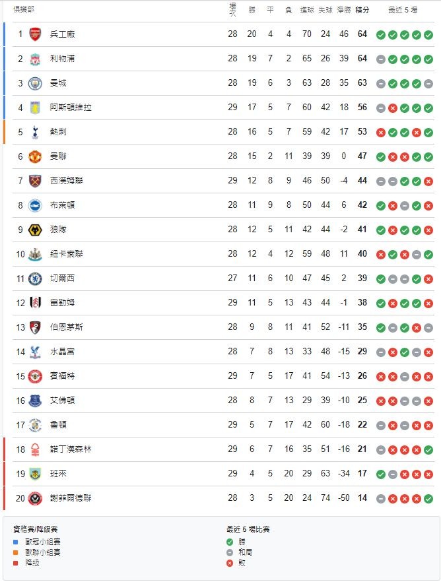Click the Chelsea club crest icon

point(35,278)
